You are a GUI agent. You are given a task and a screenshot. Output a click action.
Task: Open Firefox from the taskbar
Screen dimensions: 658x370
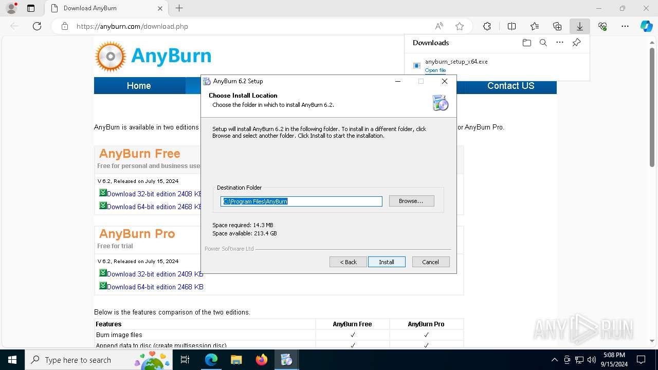(262, 360)
